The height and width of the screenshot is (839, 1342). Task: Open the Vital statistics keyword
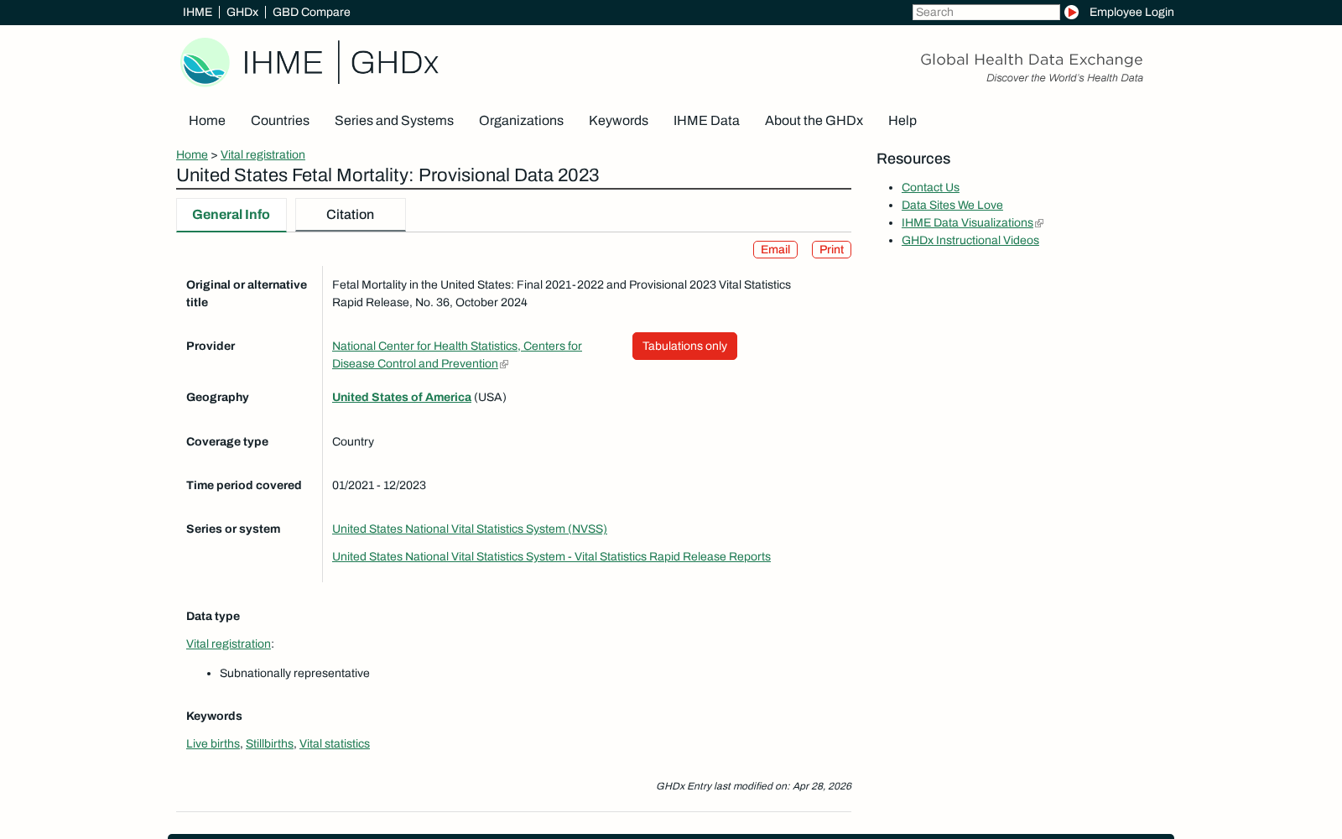coord(335,743)
